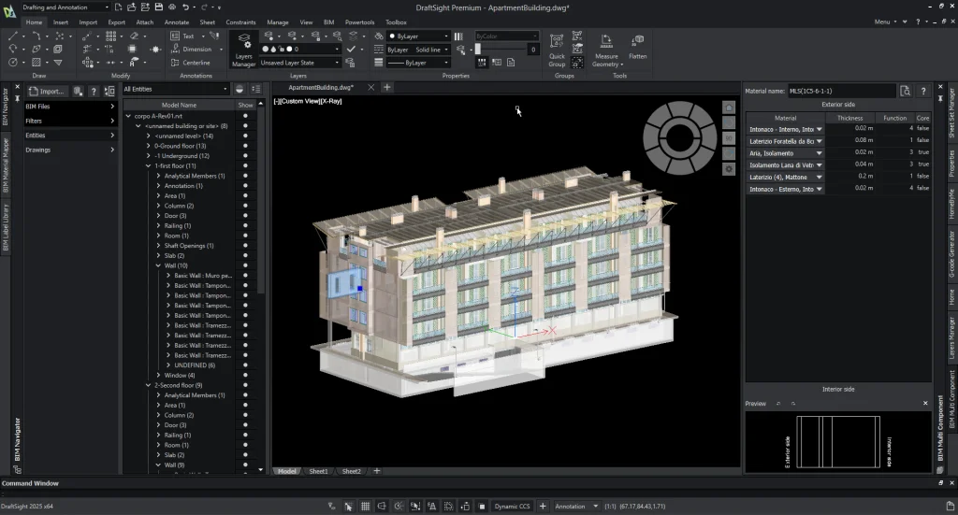
Task: Click the Import... button
Action: pos(47,92)
